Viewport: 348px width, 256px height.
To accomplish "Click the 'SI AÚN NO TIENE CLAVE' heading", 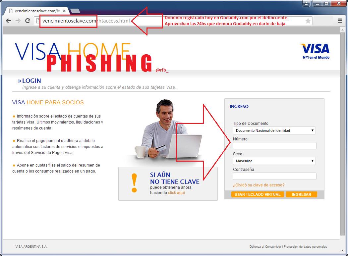I will pos(175,178).
